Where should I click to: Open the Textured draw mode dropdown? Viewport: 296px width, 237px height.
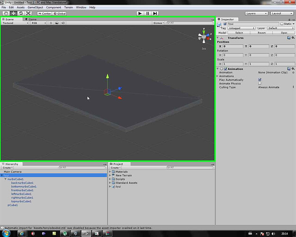pos(15,23)
